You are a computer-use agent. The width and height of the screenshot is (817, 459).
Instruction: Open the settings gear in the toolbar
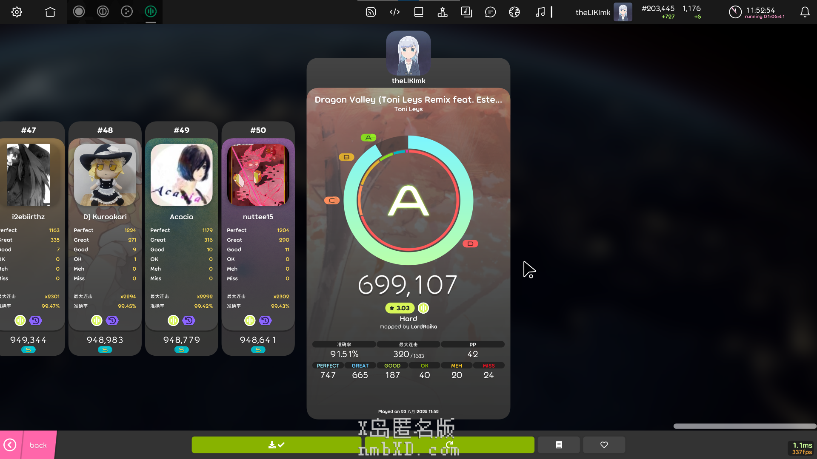17,12
